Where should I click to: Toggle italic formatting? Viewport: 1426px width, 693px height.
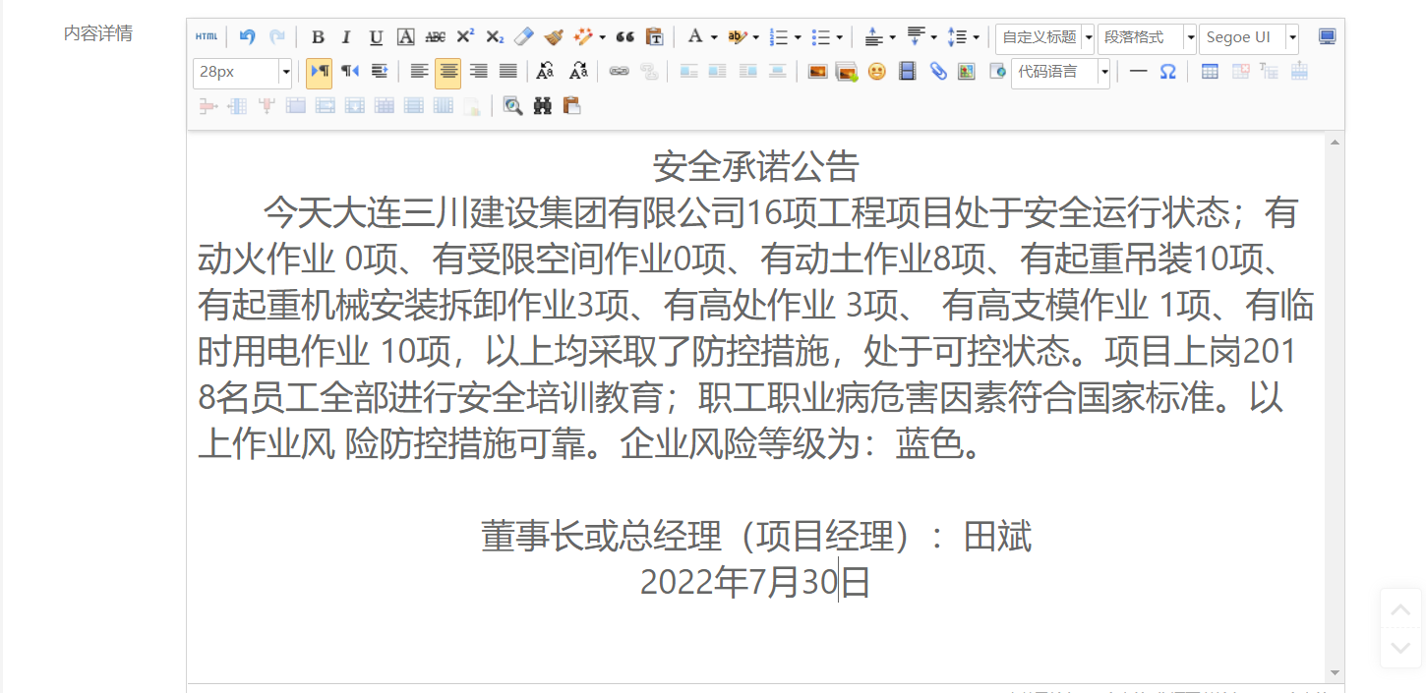[346, 37]
